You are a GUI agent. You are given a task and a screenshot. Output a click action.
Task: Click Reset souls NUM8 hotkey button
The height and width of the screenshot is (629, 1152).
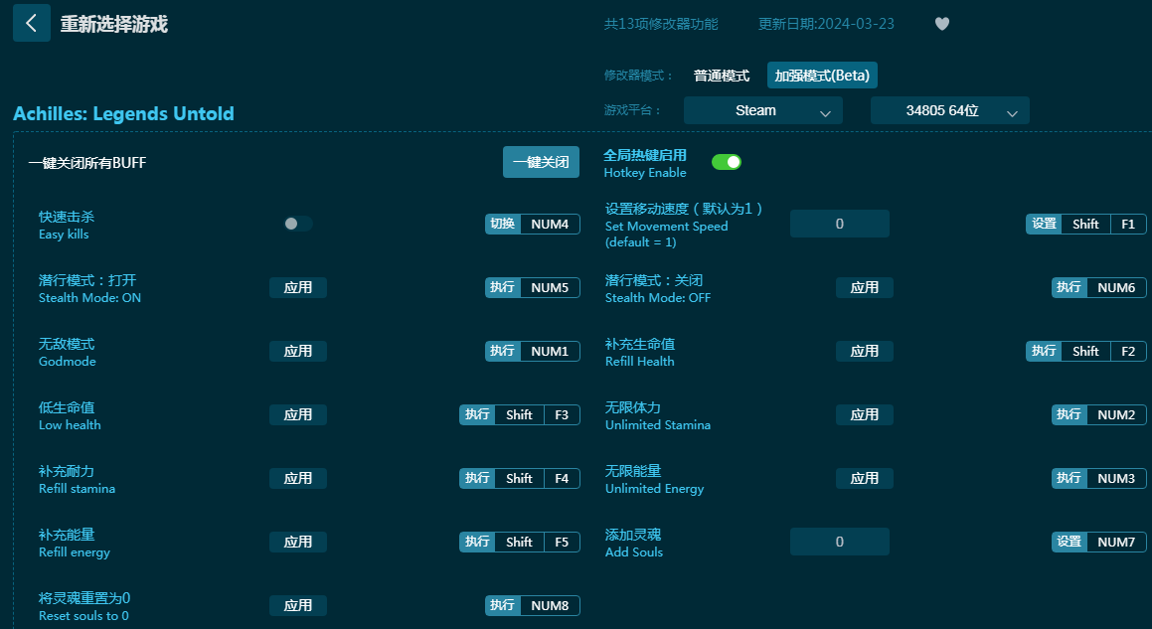tap(533, 605)
